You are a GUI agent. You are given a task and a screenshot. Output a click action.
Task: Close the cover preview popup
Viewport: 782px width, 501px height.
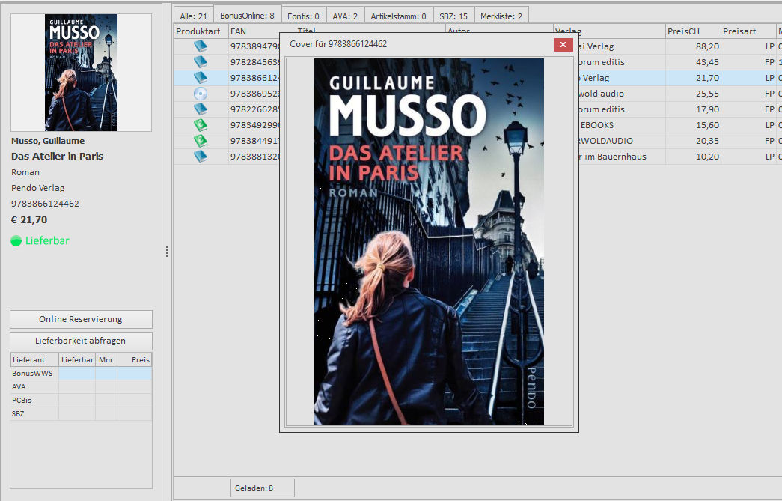click(x=563, y=45)
